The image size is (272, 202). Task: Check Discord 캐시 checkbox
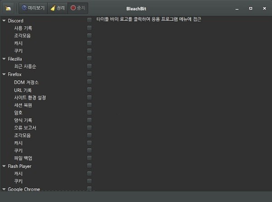click(89, 43)
